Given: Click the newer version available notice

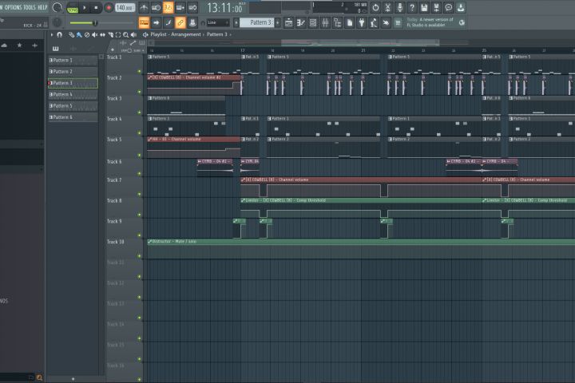Looking at the screenshot, I should click(430, 22).
